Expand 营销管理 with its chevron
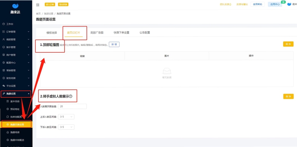297x147 pixels. (29, 70)
